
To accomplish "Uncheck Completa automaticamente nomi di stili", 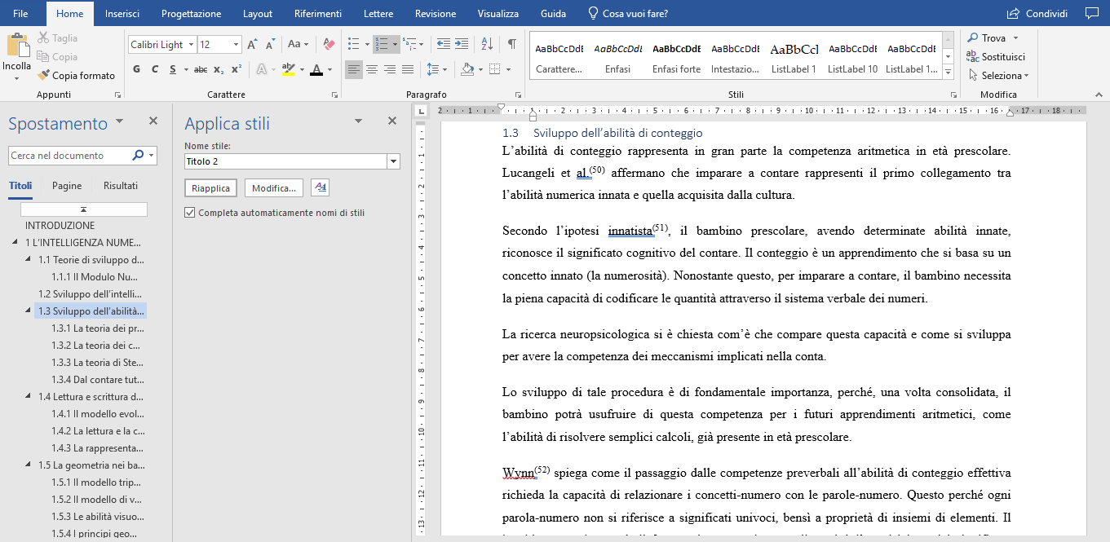I will (190, 213).
